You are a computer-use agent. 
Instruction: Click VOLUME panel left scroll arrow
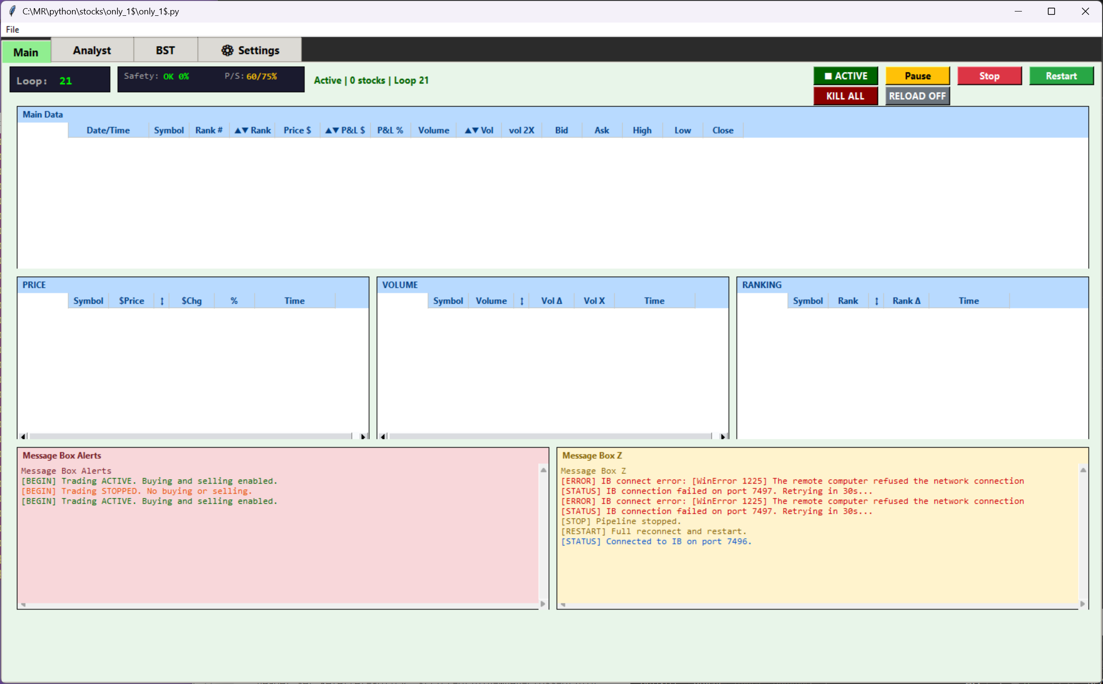383,436
